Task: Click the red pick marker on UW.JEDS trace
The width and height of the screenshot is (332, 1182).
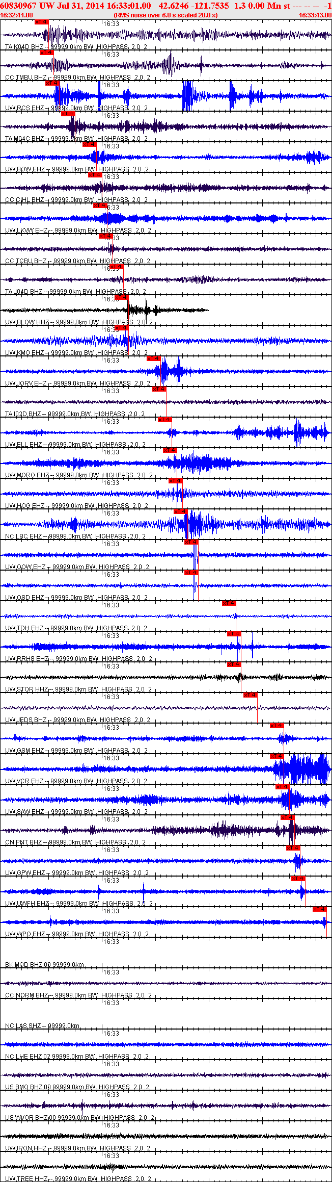Action: click(x=251, y=695)
